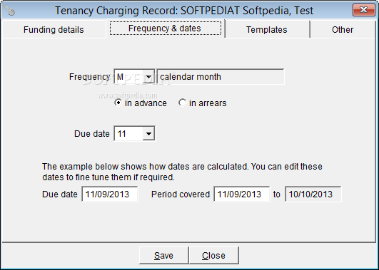Click the Due date combo box showing 11

pyautogui.click(x=134, y=133)
